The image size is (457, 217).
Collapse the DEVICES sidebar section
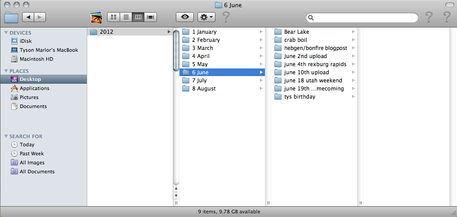pyautogui.click(x=6, y=33)
